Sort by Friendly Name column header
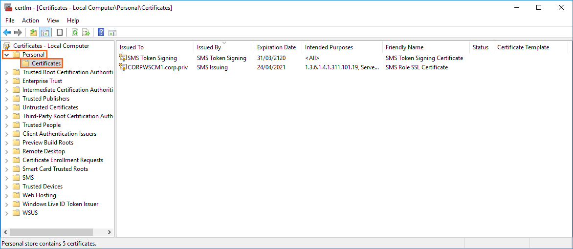Viewport: 573px width, 249px height. (404, 47)
